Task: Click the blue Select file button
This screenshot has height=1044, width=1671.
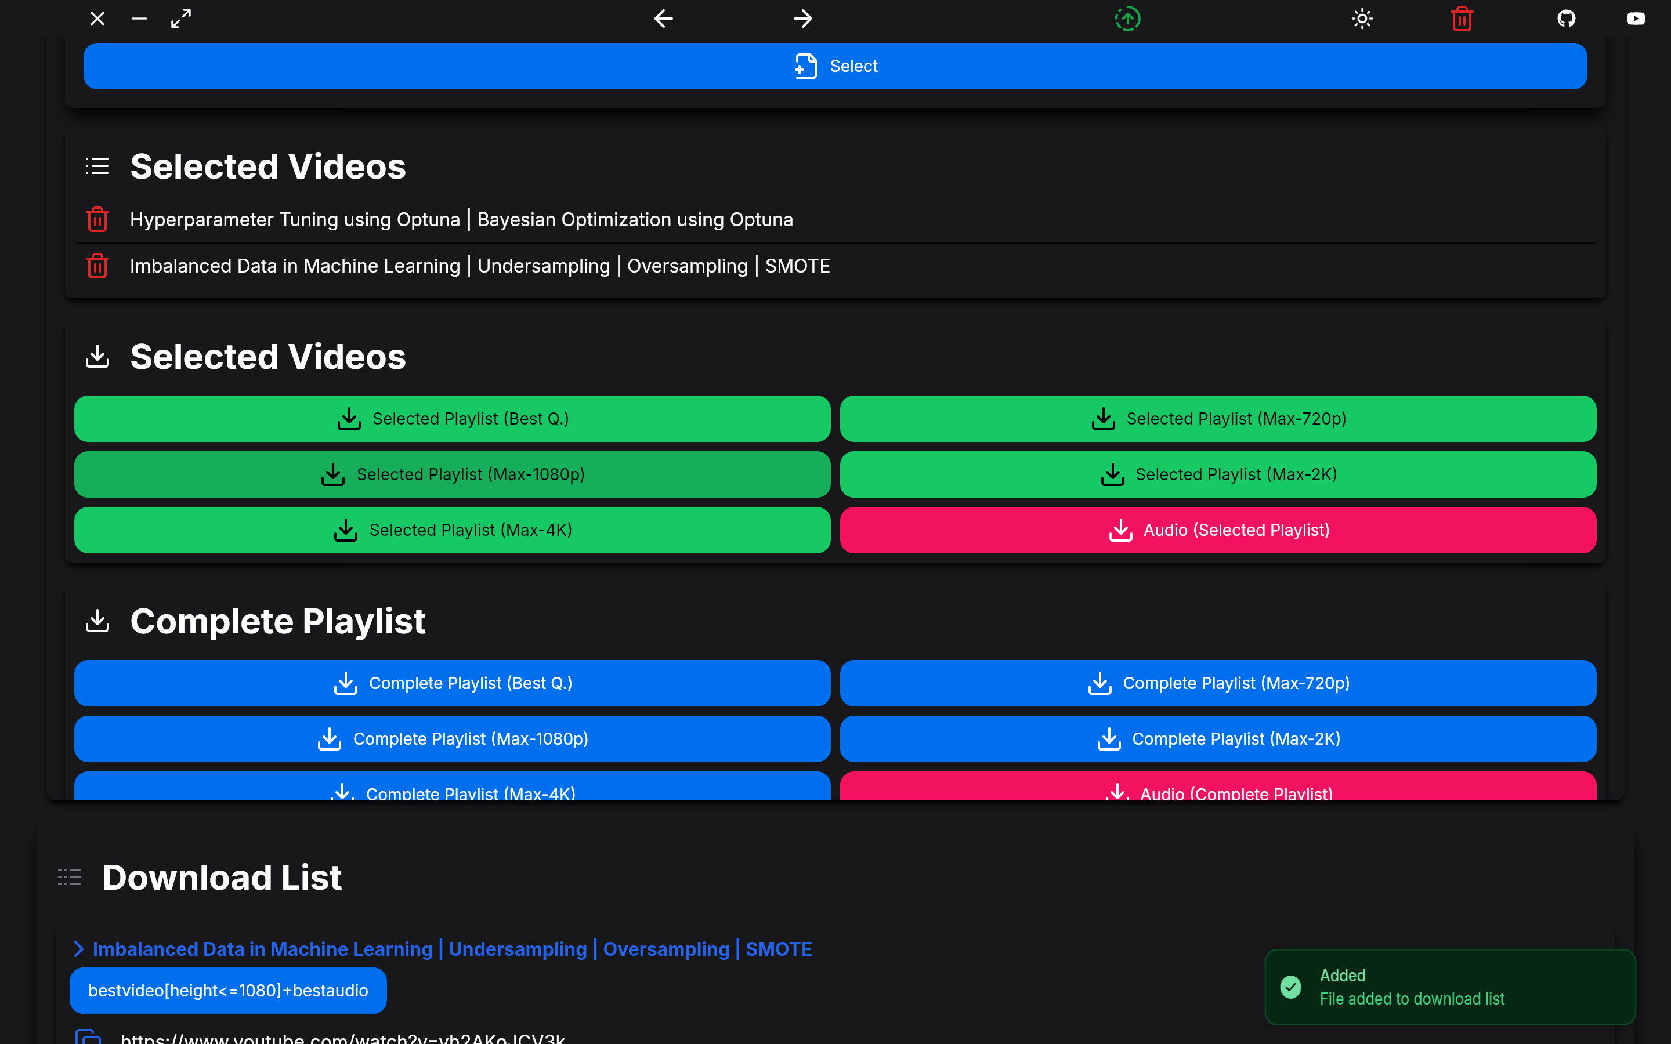Action: coord(835,66)
